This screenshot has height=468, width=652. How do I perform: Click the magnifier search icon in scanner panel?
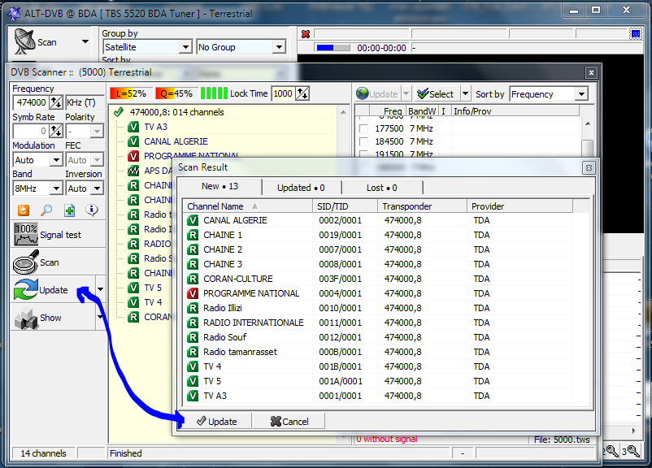(45, 210)
